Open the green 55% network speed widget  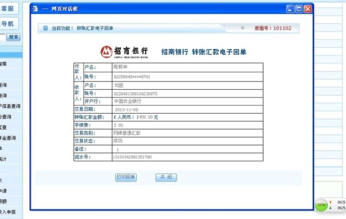pyautogui.click(x=321, y=205)
